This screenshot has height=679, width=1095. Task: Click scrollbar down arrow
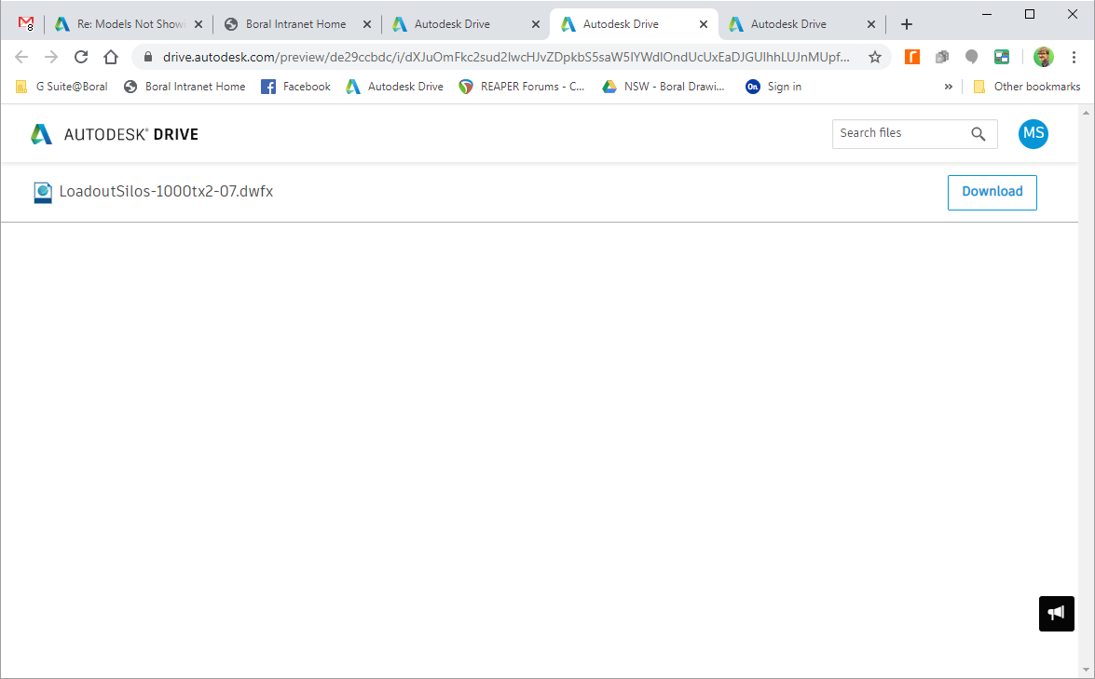tap(1086, 671)
